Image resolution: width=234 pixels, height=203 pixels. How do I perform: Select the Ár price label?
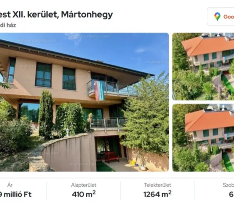click(10, 185)
